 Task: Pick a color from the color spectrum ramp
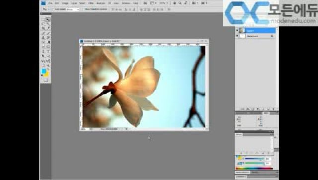(254, 168)
